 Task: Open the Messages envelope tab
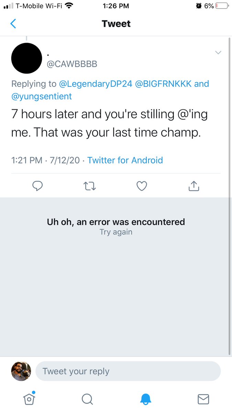coord(203,399)
